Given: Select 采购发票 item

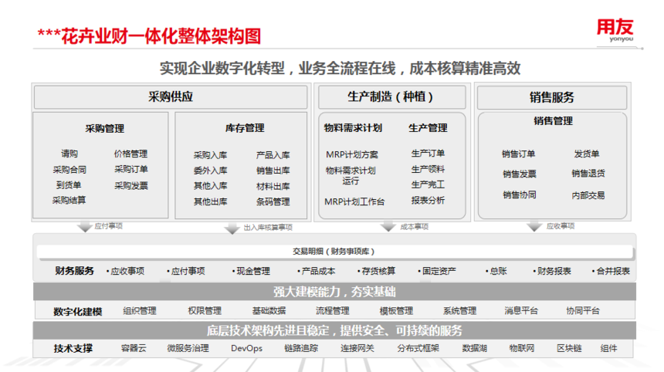Looking at the screenshot, I should pyautogui.click(x=131, y=186).
